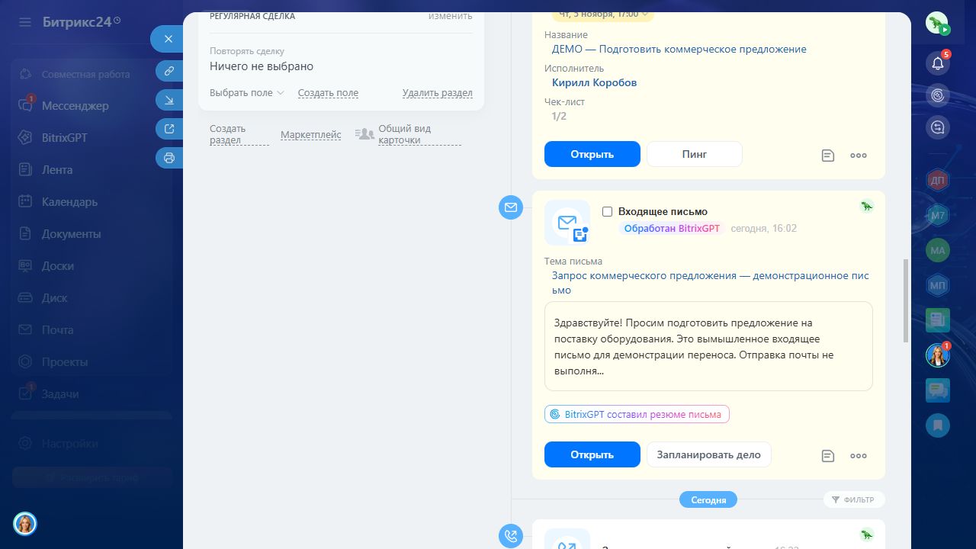Image resolution: width=976 pixels, height=549 pixels.
Task: Add a note to the task card
Action: [828, 156]
